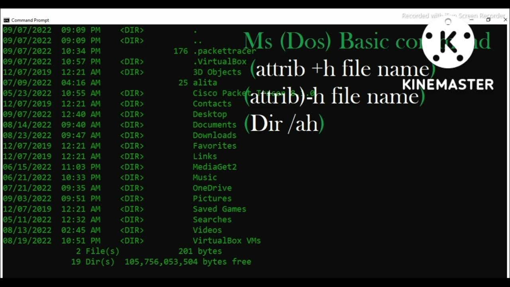510x287 pixels.
Task: Select the Contacts directory name
Action: pos(212,104)
